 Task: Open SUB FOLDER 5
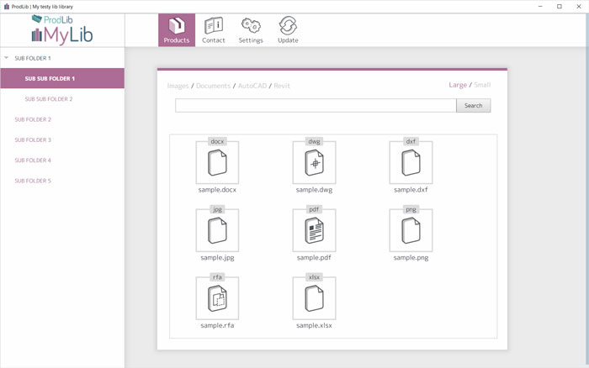pos(33,181)
